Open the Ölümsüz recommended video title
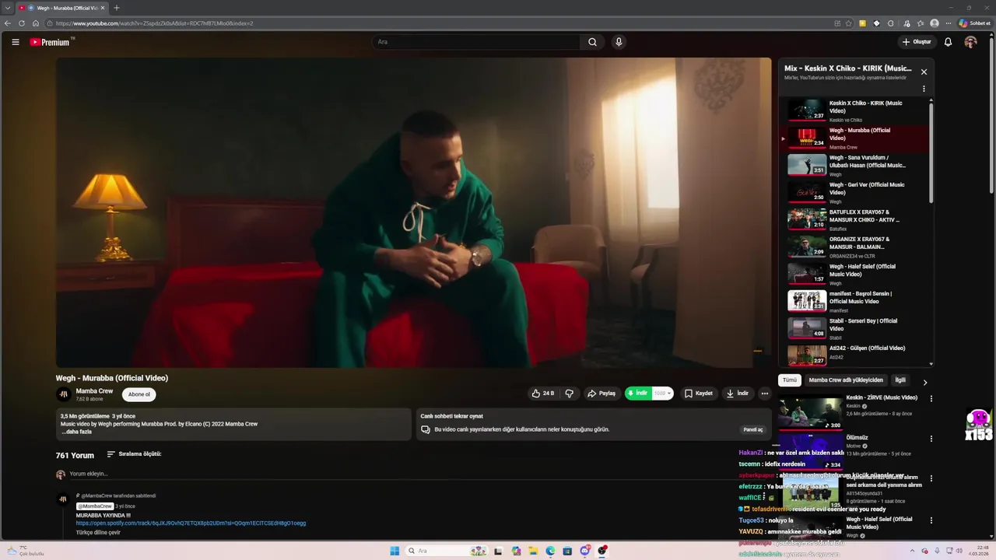The width and height of the screenshot is (996, 560). (857, 437)
